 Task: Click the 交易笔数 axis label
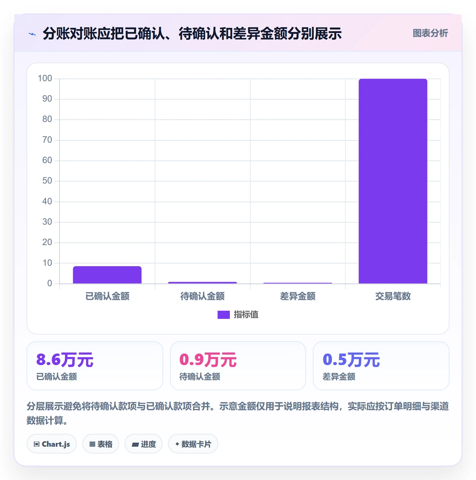point(393,296)
